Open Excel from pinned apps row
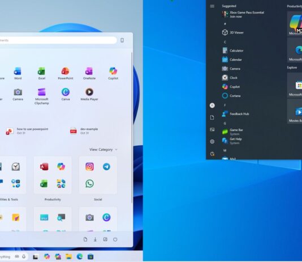Image resolution: width=302 pixels, height=262 pixels. coord(42,73)
